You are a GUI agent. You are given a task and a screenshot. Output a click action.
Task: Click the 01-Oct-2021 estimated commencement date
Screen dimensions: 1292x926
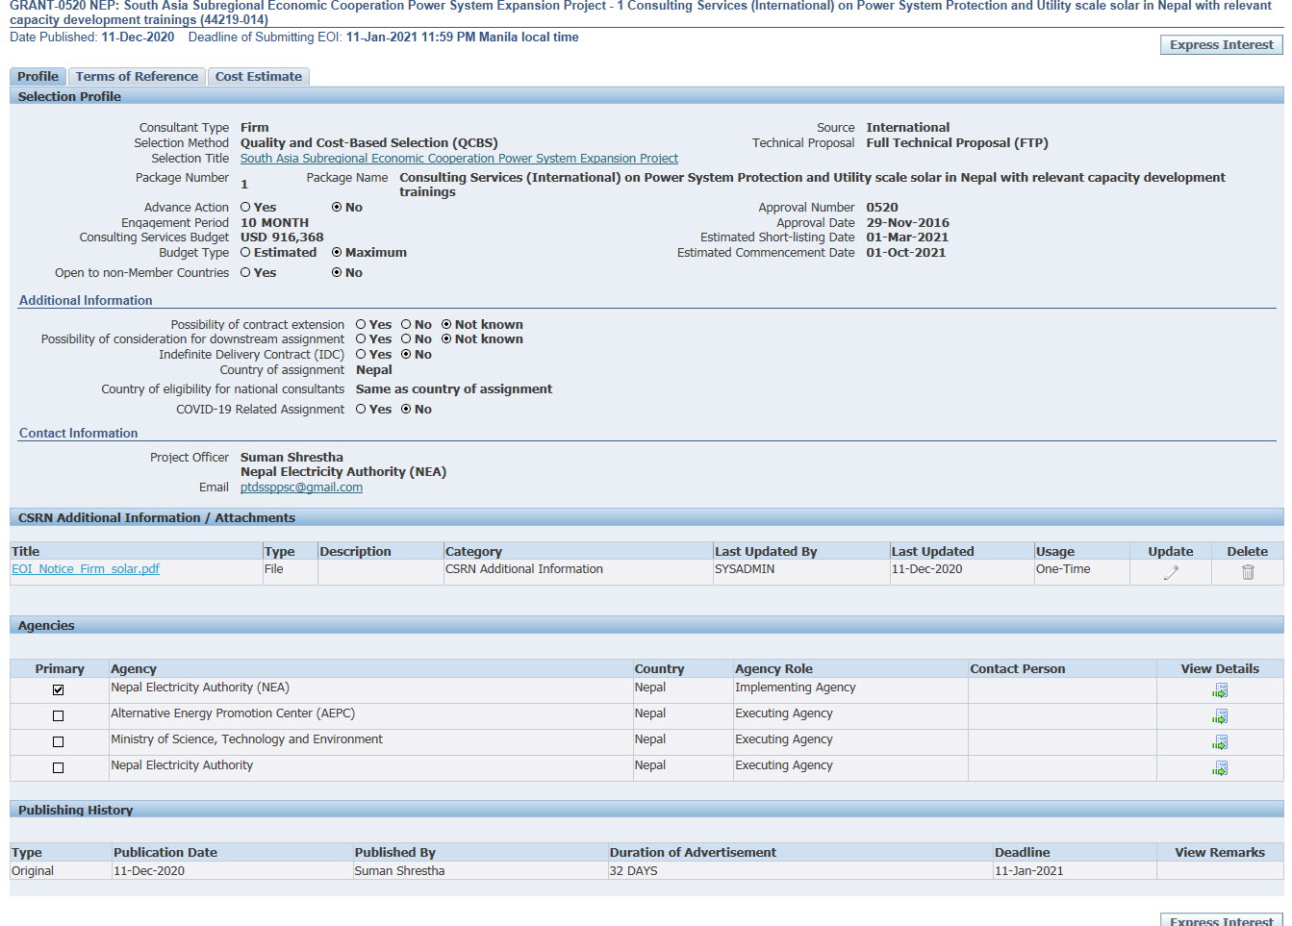[906, 252]
